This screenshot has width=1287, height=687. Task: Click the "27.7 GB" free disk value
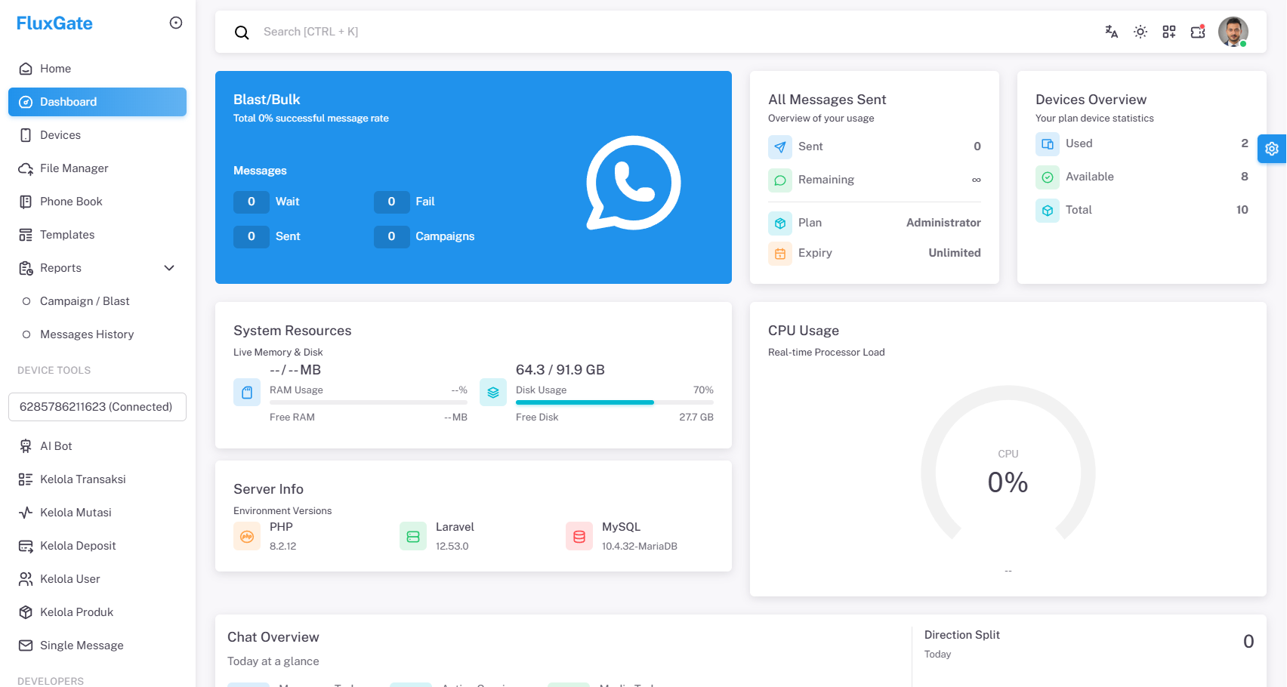click(696, 417)
